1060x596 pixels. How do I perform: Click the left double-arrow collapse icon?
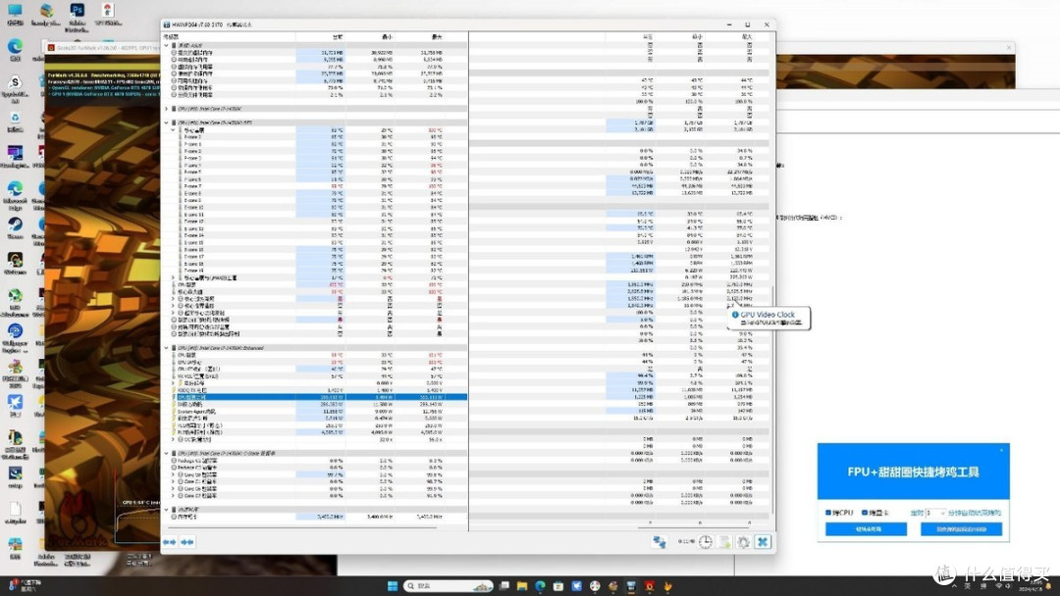169,542
